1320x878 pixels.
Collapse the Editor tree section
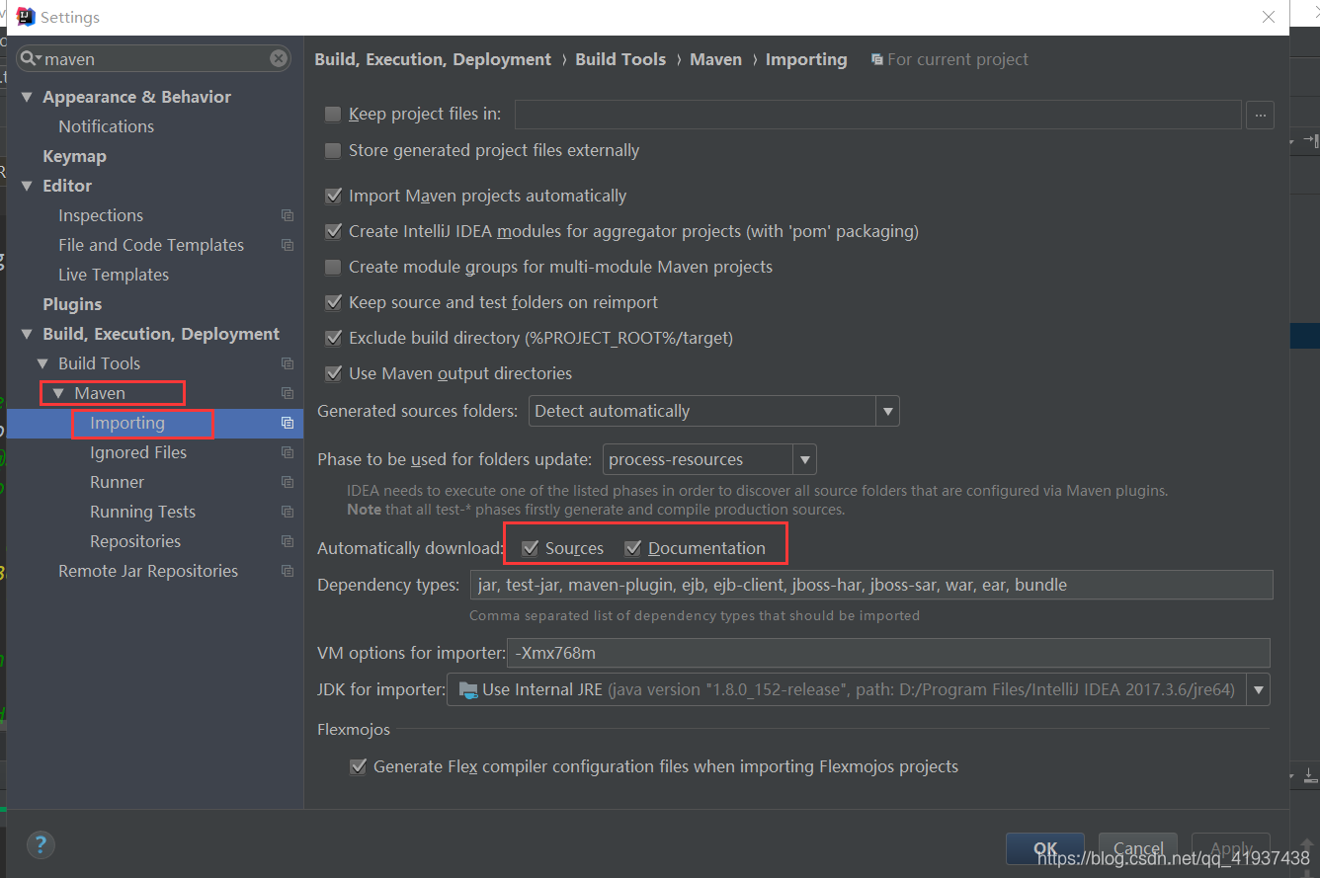point(27,186)
